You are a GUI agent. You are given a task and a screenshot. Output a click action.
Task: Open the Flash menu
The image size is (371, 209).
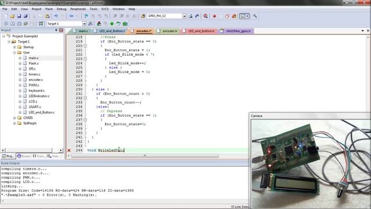click(x=49, y=9)
